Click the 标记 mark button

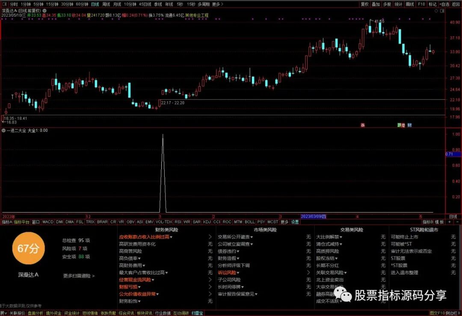pos(432,4)
